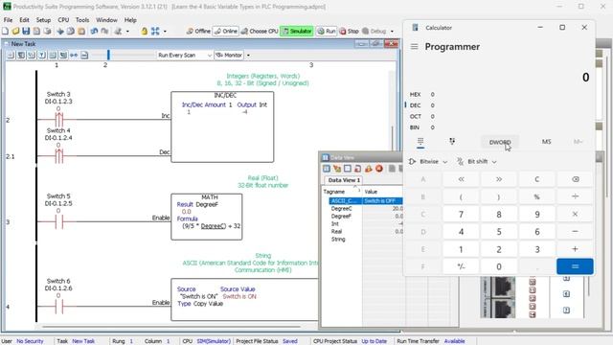This screenshot has height=345, width=613.
Task: Click the third square icon in Data View toolbar
Action: point(347,169)
